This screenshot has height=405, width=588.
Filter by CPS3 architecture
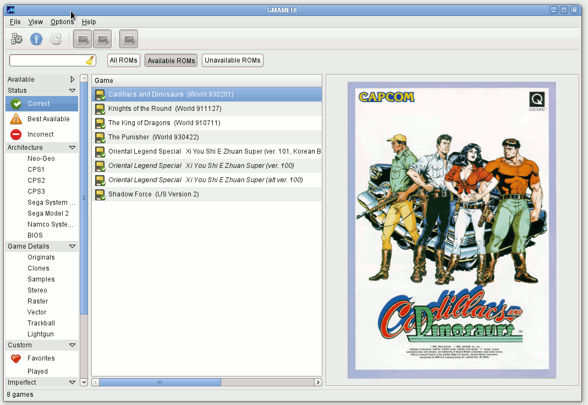click(42, 192)
